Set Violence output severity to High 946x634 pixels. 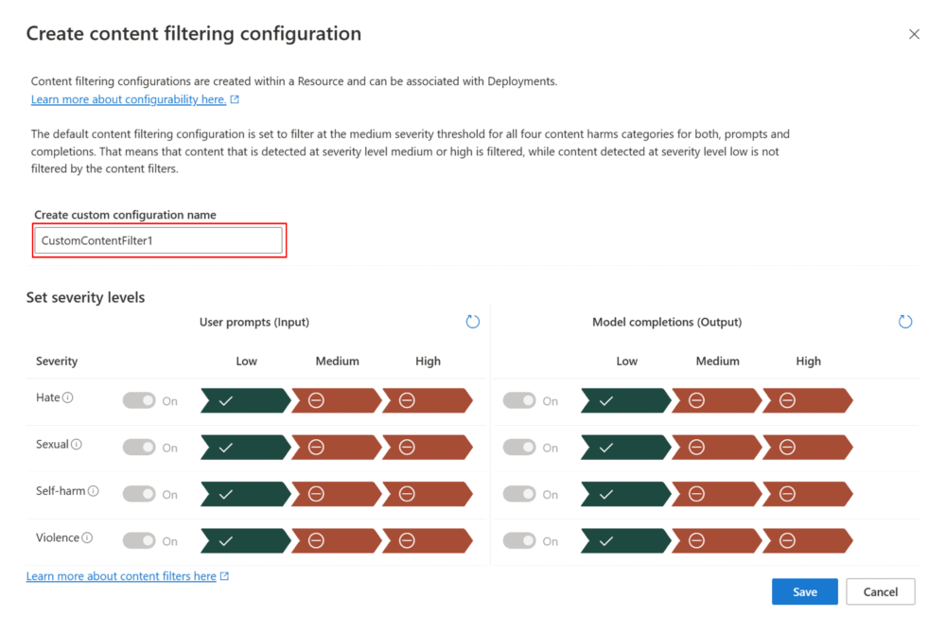click(x=808, y=540)
